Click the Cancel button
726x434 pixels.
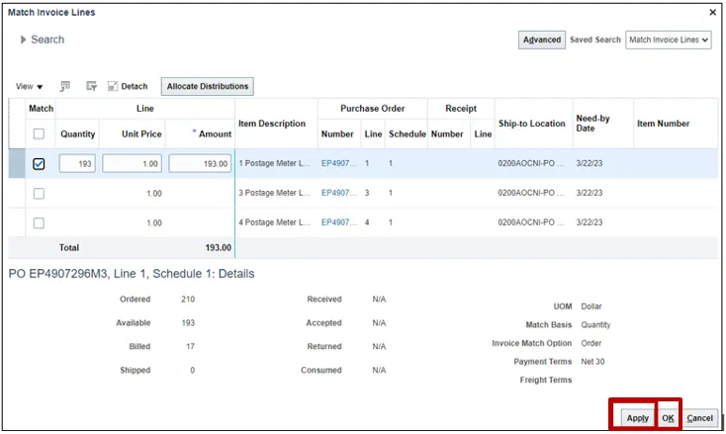[x=699, y=418]
